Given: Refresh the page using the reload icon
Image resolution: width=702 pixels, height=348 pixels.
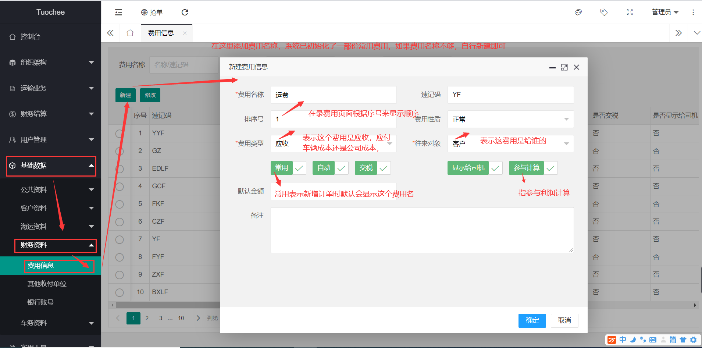Looking at the screenshot, I should click(x=185, y=12).
